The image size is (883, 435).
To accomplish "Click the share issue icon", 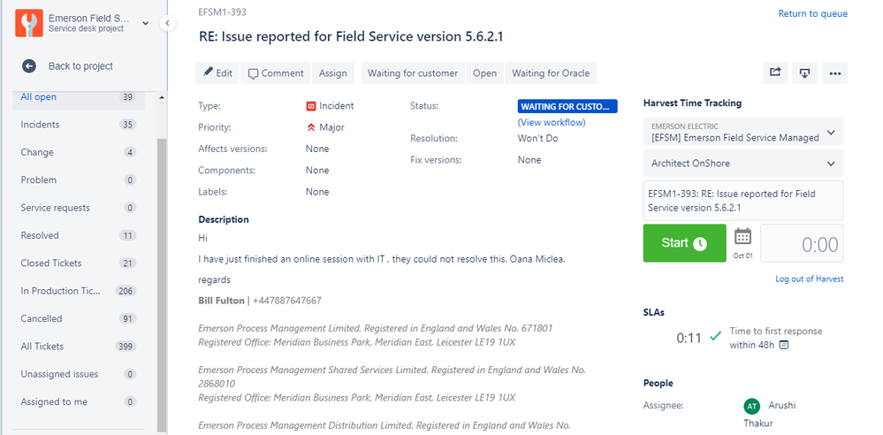I will tap(775, 72).
